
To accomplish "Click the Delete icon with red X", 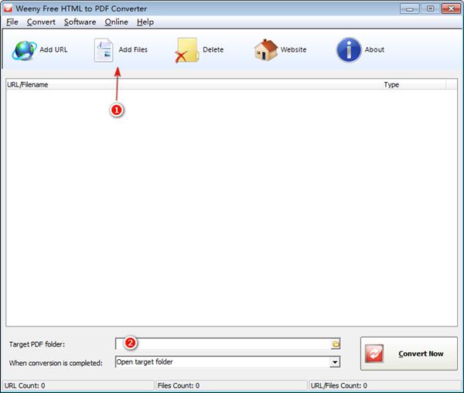I will [x=186, y=50].
